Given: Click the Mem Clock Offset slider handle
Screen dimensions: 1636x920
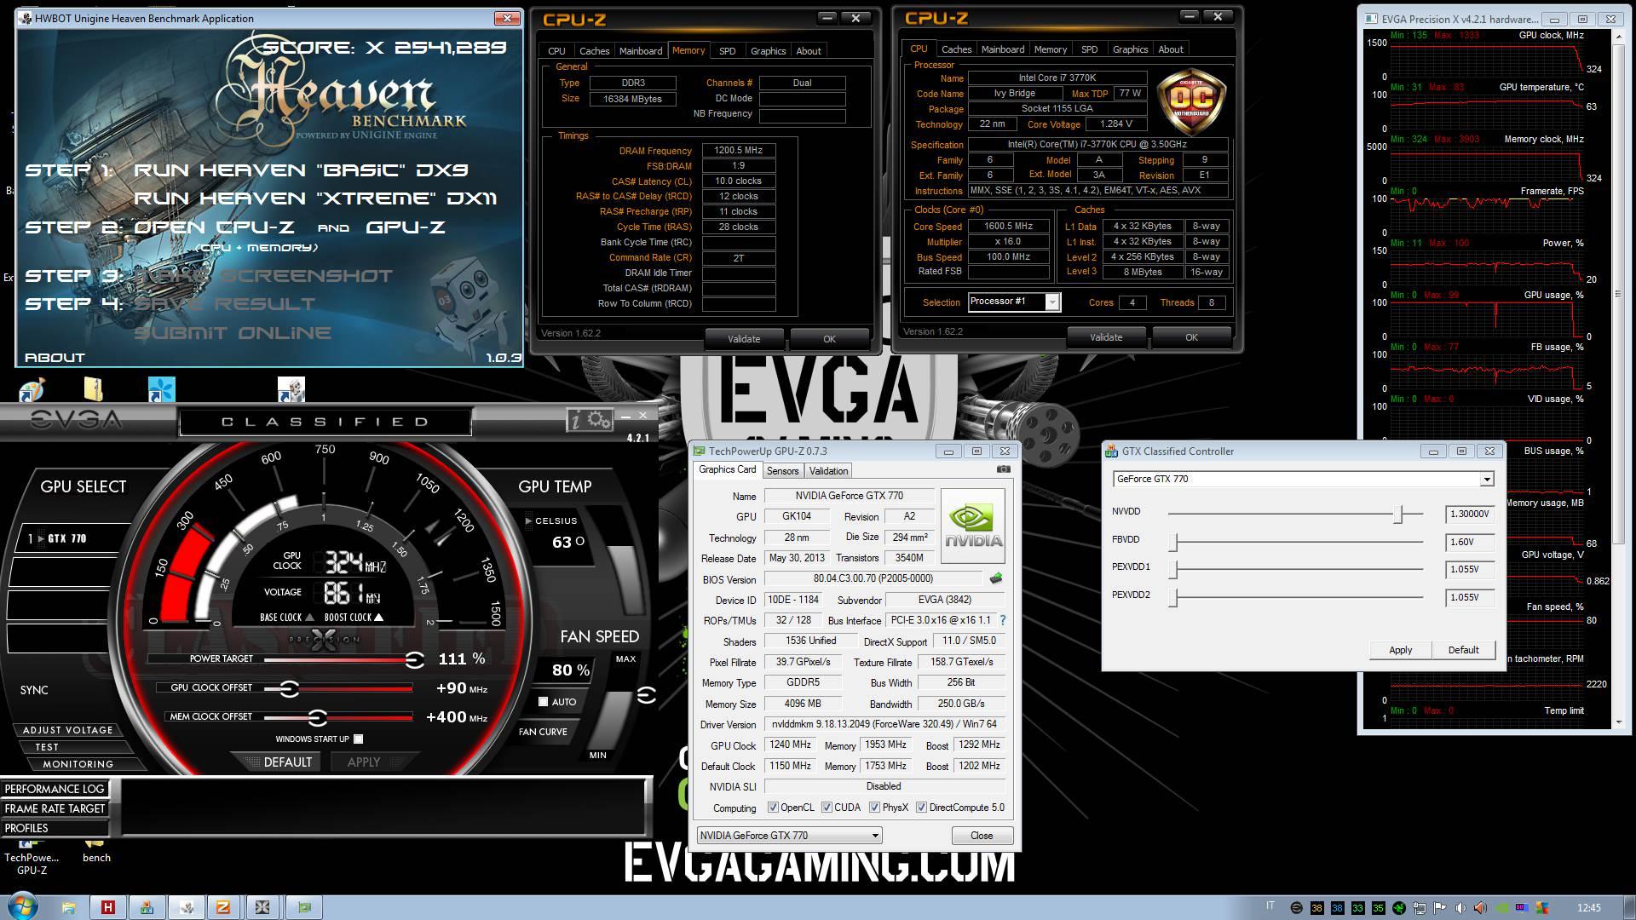Looking at the screenshot, I should pyautogui.click(x=317, y=717).
